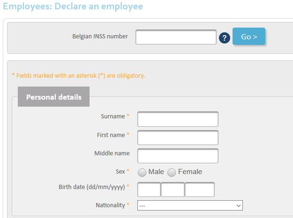Click into the Surname text box
This screenshot has height=218, width=293.
pos(178,119)
